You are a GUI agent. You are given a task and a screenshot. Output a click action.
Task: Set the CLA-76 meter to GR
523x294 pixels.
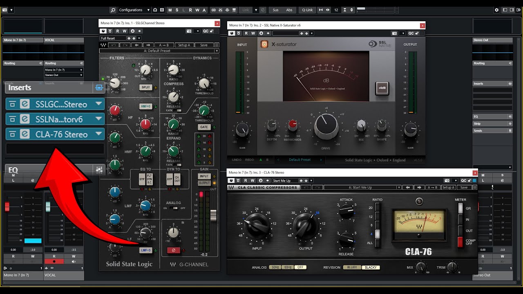coord(460,208)
